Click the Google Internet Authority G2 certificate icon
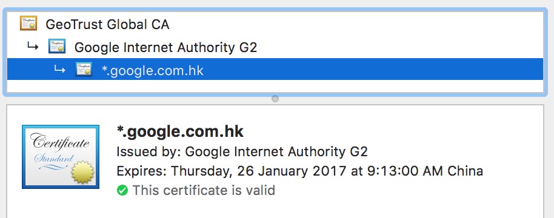554x218 pixels. 57,46
